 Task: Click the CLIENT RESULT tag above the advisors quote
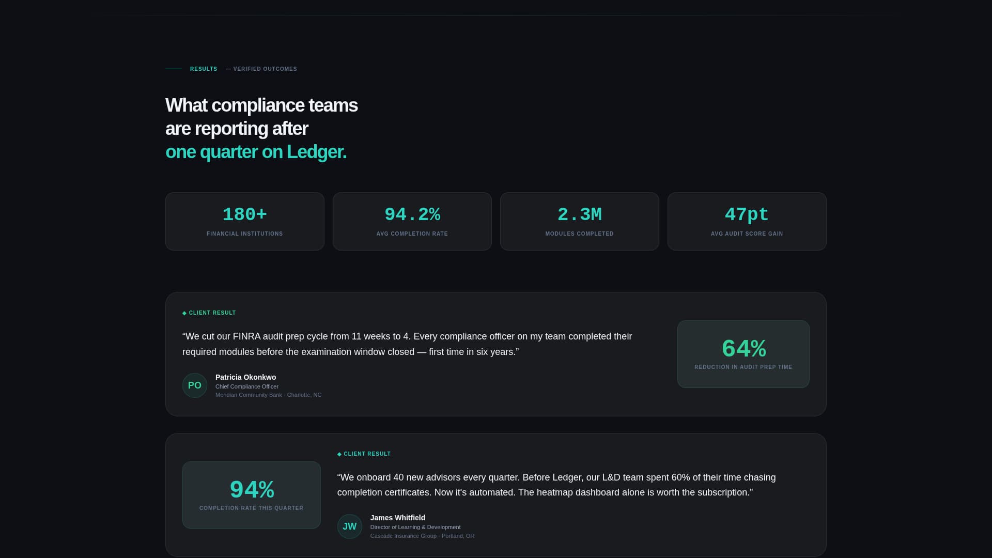pos(364,454)
